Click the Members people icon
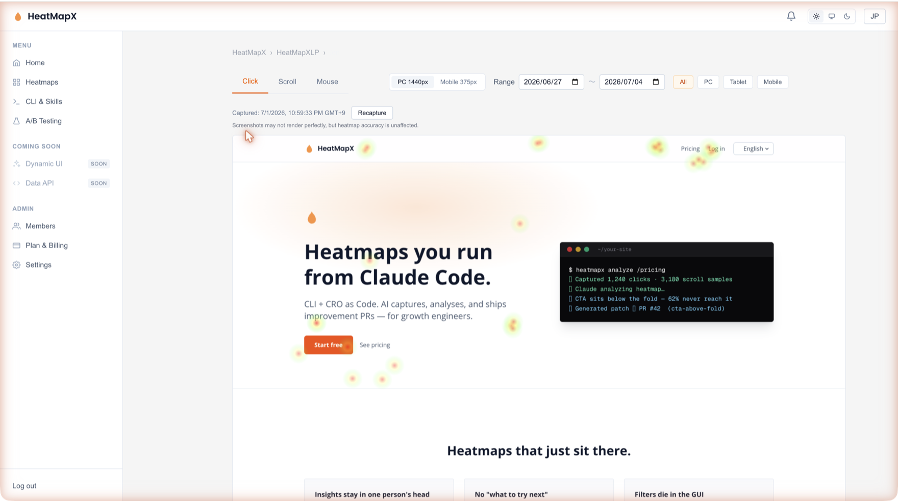Image resolution: width=898 pixels, height=501 pixels. [16, 226]
